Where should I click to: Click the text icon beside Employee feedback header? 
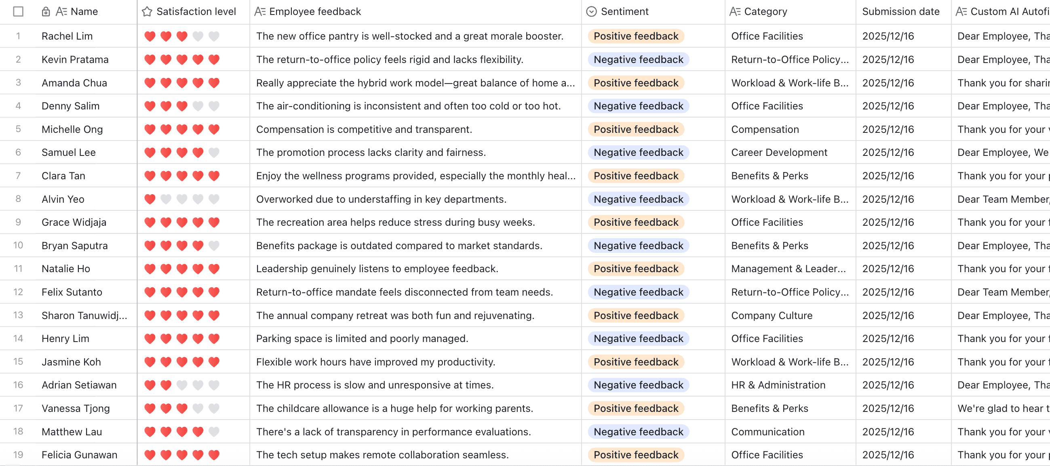pyautogui.click(x=259, y=12)
